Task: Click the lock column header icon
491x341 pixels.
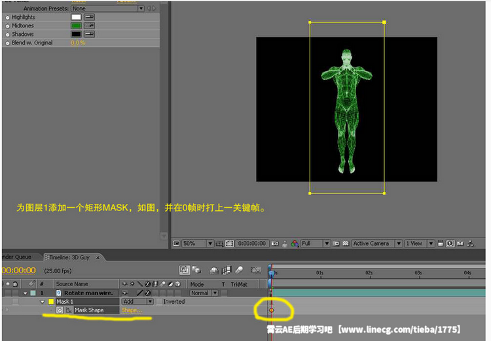Action: coord(14,284)
